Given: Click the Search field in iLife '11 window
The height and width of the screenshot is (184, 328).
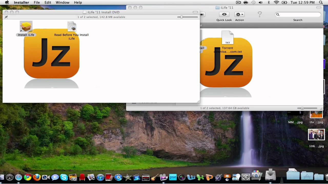Looking at the screenshot, I should point(298,15).
